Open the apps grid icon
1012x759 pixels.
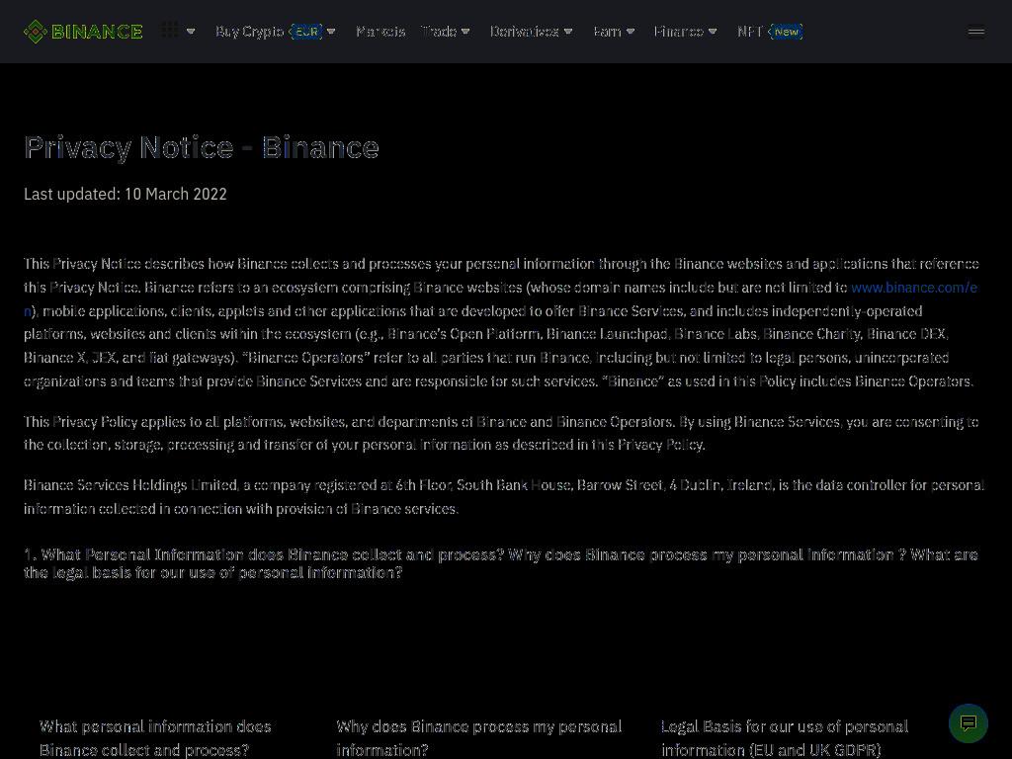click(170, 30)
